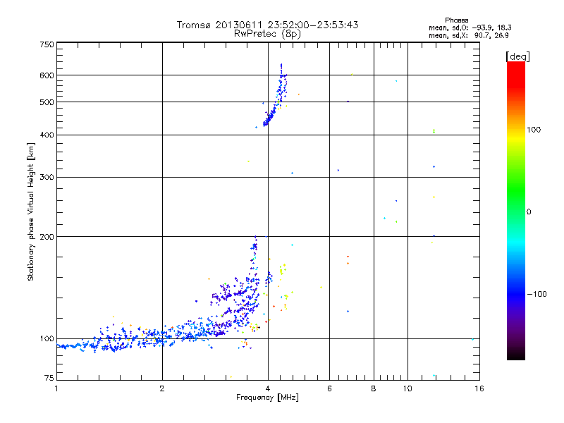Click the x-axis tick label '10'
The image size is (564, 423).
(407, 388)
